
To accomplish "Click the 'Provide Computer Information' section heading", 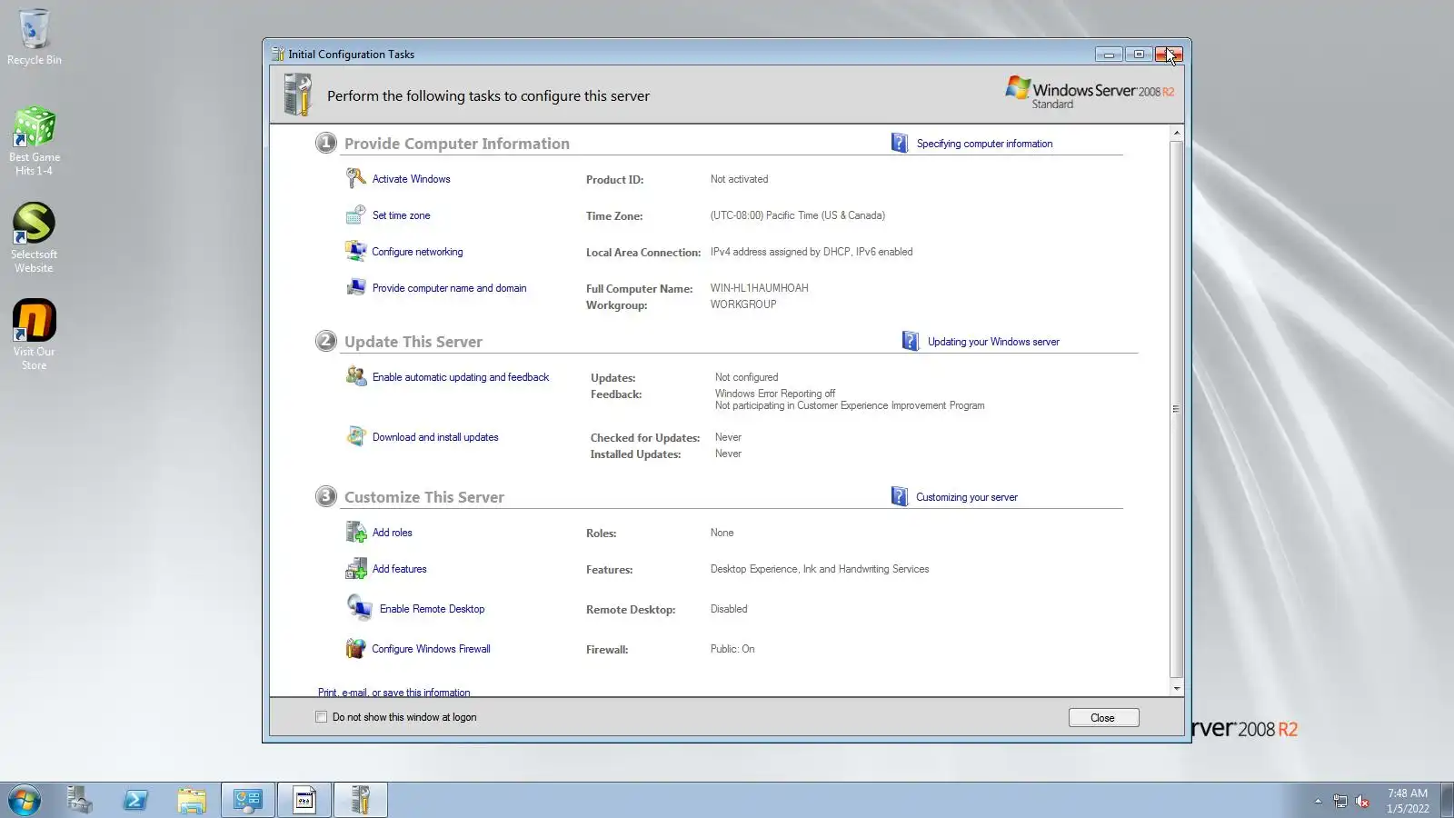I will coord(456,144).
